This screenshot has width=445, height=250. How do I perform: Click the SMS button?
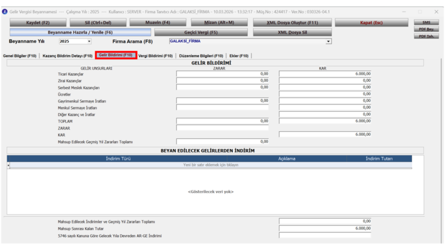[x=426, y=22]
